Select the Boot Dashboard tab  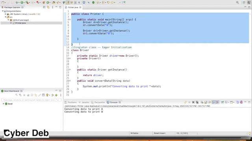[12, 91]
